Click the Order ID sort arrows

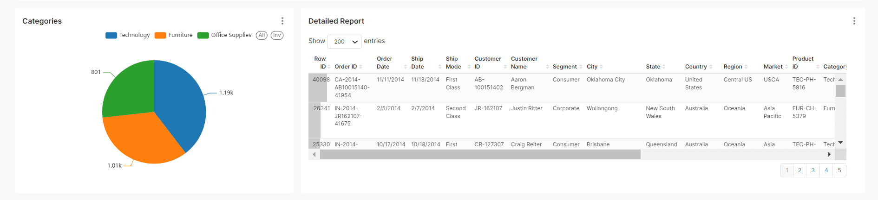pos(360,67)
